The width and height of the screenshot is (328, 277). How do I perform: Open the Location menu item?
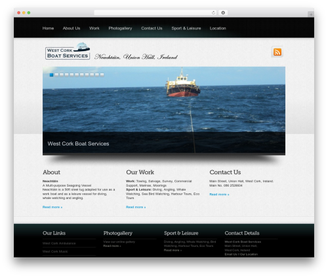click(218, 28)
